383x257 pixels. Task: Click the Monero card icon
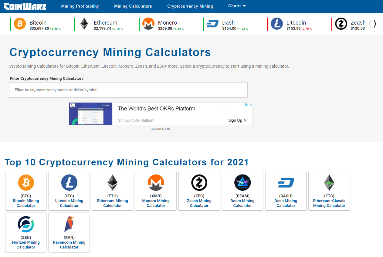pyautogui.click(x=156, y=183)
